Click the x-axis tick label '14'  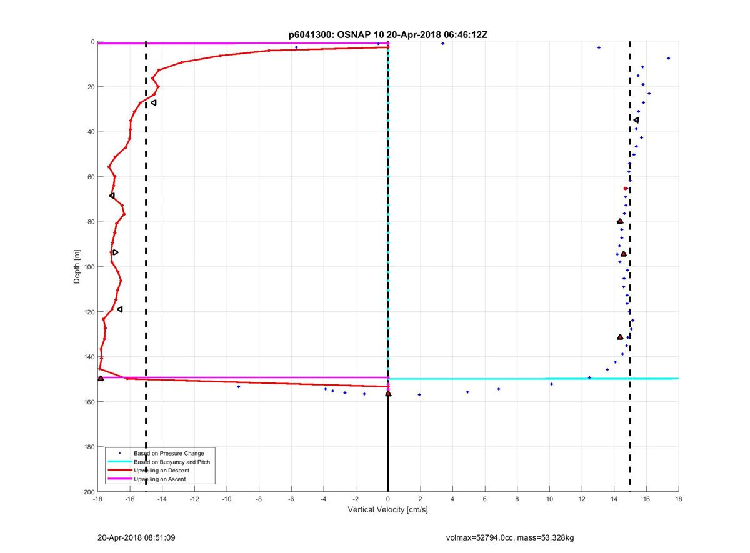pyautogui.click(x=614, y=499)
